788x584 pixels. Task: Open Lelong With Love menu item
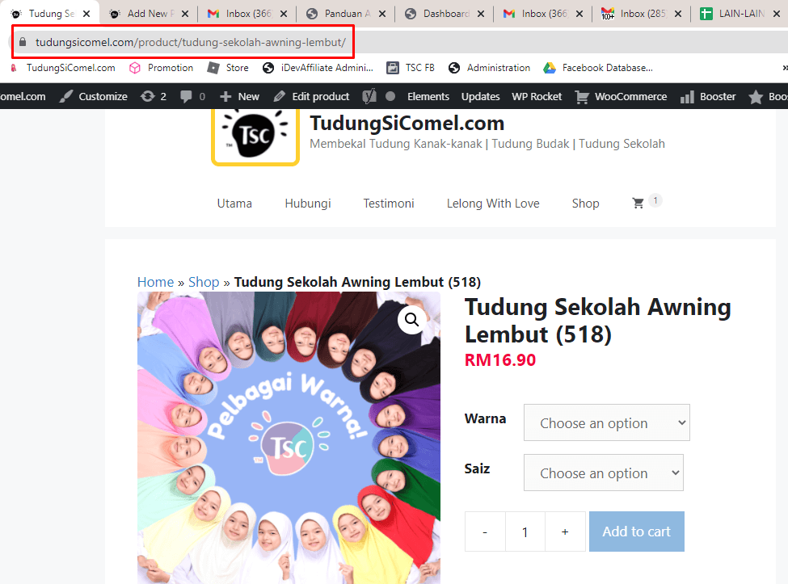(x=493, y=204)
